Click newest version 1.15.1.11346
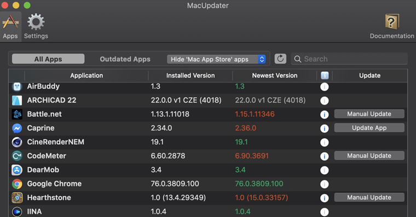The image size is (416, 217). 255,114
